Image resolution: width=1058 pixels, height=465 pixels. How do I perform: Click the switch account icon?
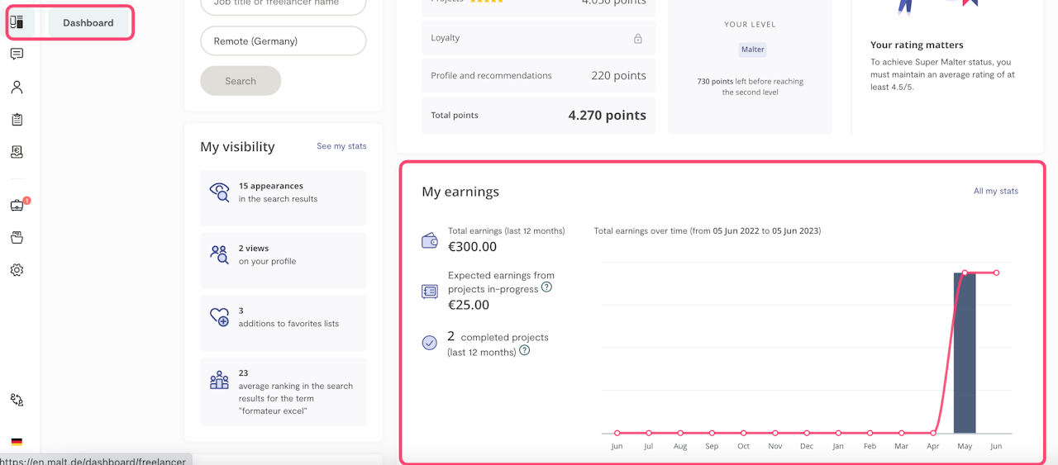(x=17, y=400)
